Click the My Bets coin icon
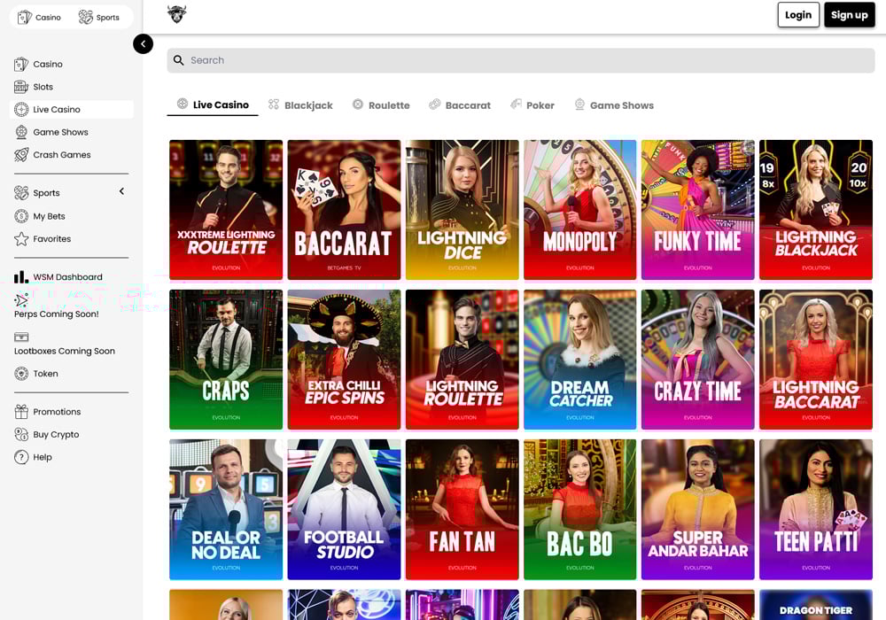The height and width of the screenshot is (620, 886). coord(21,216)
